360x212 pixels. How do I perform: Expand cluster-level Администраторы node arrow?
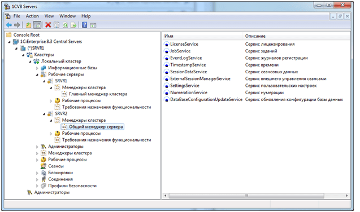(37, 147)
